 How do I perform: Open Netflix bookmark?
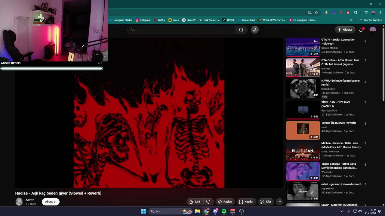(159, 20)
